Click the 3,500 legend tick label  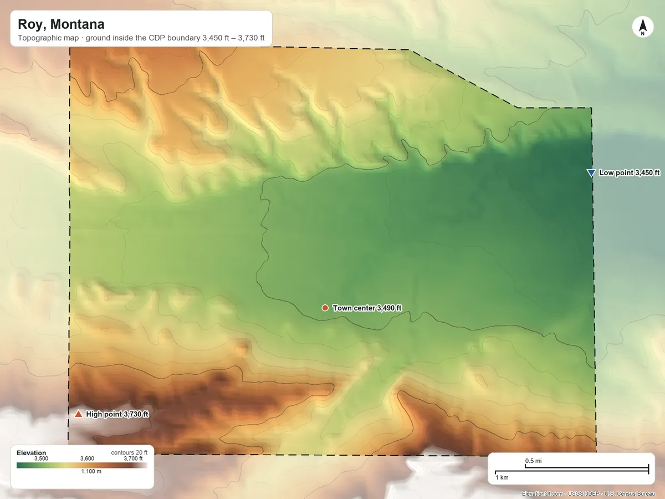click(x=42, y=459)
